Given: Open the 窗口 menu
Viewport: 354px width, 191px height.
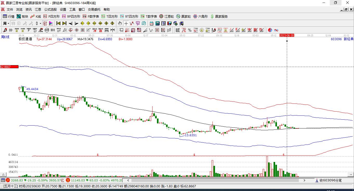Looking at the screenshot, I should pyautogui.click(x=82, y=10).
